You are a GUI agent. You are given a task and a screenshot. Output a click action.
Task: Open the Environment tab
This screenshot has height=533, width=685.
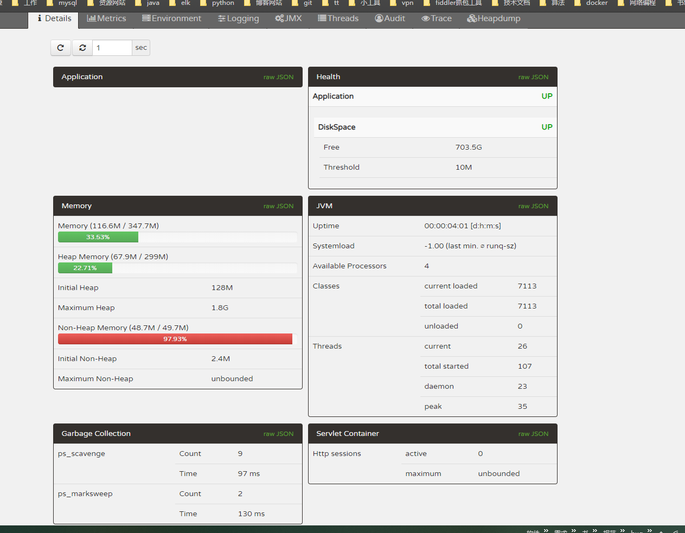[171, 18]
